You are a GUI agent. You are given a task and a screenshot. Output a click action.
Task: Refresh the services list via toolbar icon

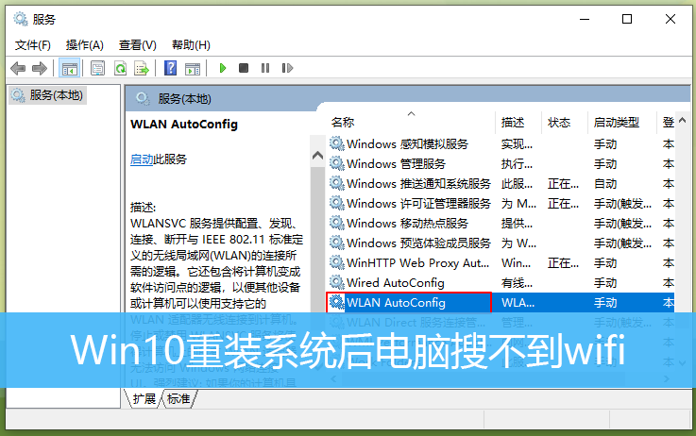pos(120,68)
